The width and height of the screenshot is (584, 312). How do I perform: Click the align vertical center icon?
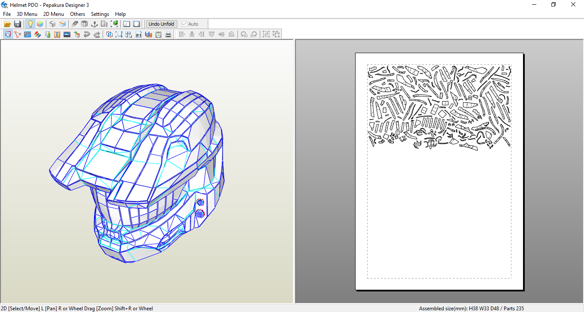222,35
